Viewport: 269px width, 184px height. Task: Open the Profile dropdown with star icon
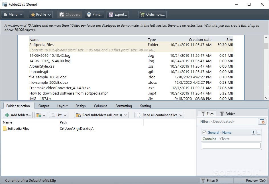coord(41,14)
